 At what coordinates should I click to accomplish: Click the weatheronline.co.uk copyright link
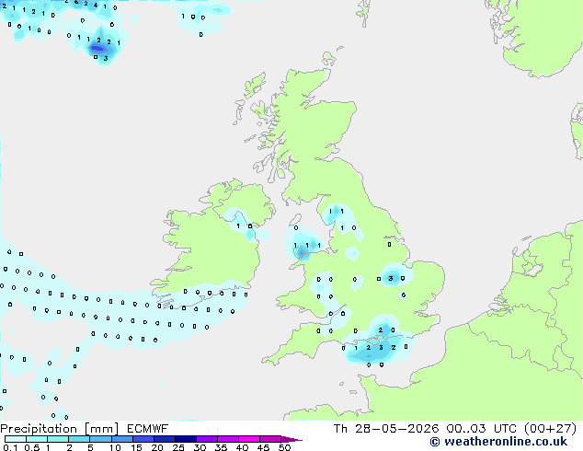click(x=498, y=442)
